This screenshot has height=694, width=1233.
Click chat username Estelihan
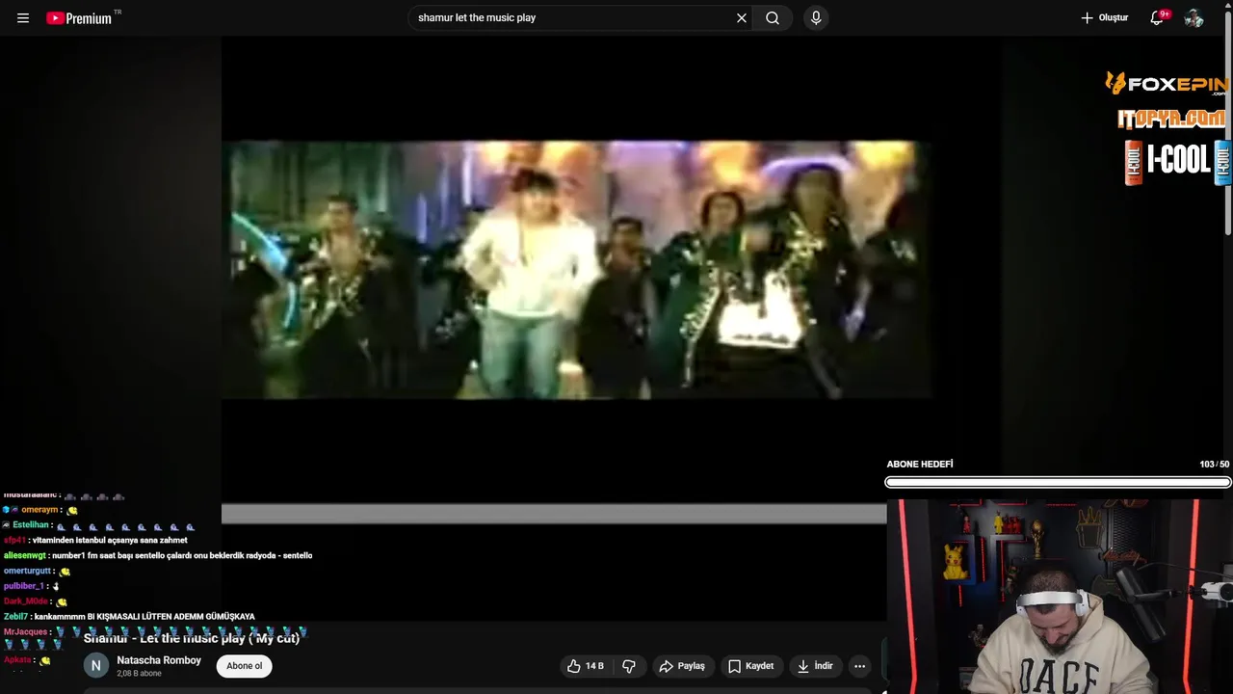31,525
